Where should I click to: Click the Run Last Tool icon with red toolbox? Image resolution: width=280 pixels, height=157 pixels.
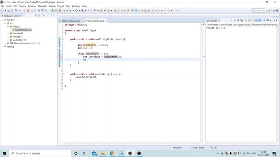(x=82, y=10)
